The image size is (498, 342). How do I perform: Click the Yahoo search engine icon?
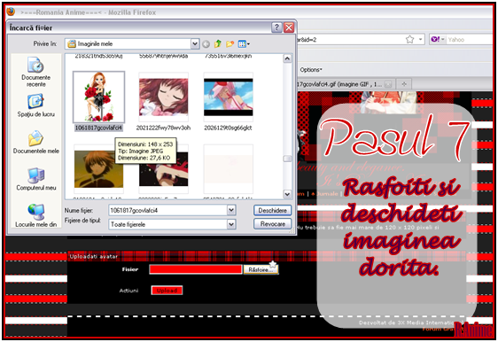[x=435, y=39]
